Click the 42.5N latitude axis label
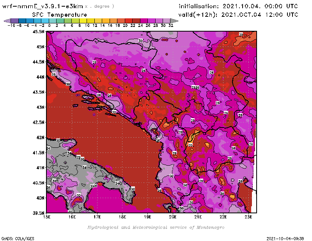The image size is (312, 241). (38, 122)
